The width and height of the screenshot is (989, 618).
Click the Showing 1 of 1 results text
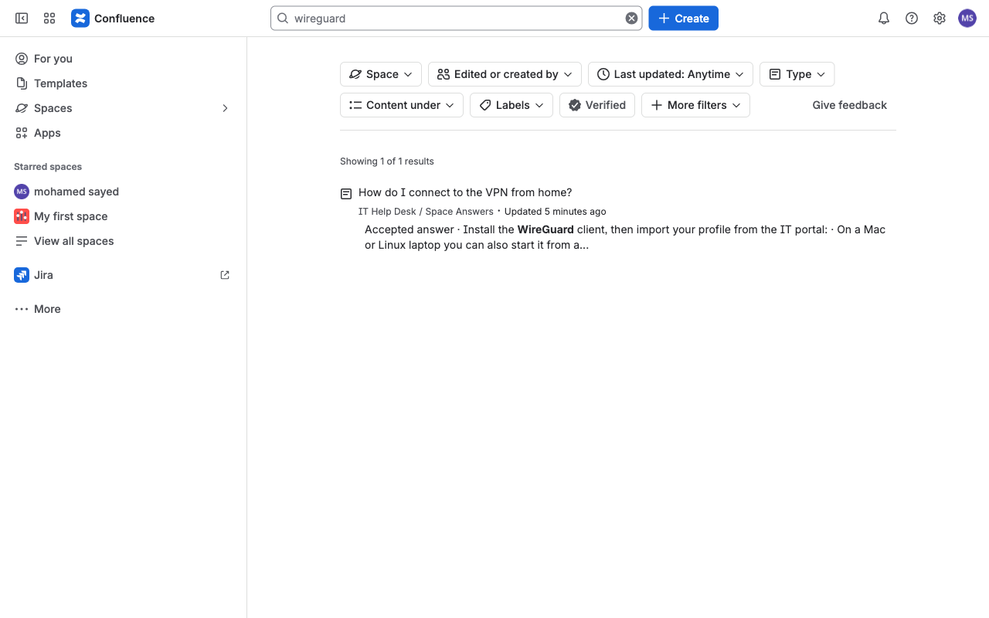[x=387, y=161]
